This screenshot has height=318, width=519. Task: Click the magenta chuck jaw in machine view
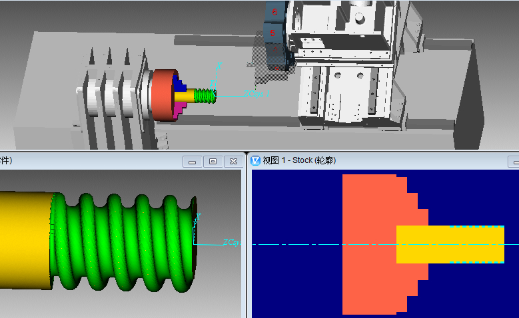pyautogui.click(x=179, y=110)
